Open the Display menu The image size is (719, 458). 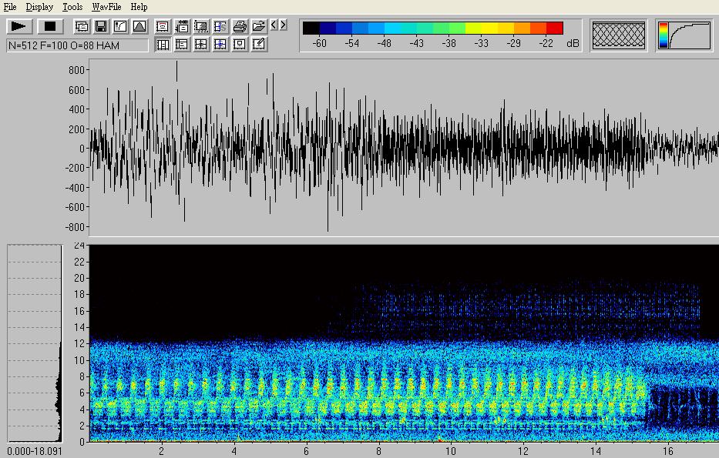pyautogui.click(x=39, y=7)
